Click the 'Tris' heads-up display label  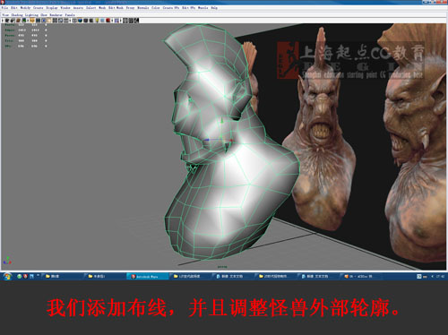coord(9,41)
